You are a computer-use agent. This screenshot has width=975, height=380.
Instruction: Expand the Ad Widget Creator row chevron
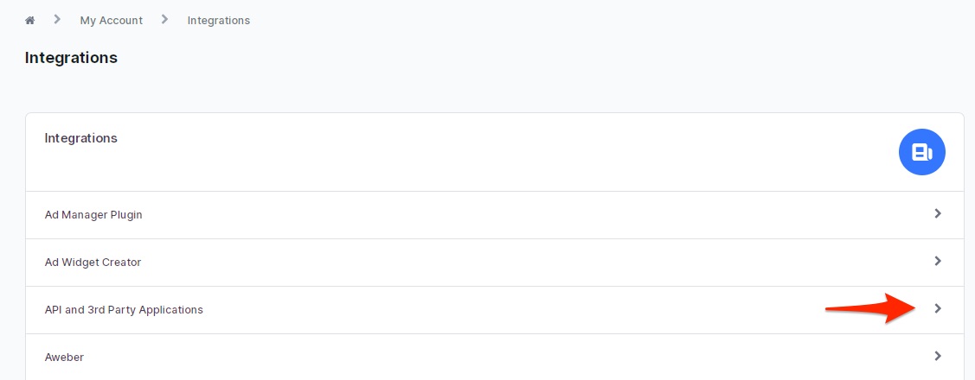tap(938, 261)
